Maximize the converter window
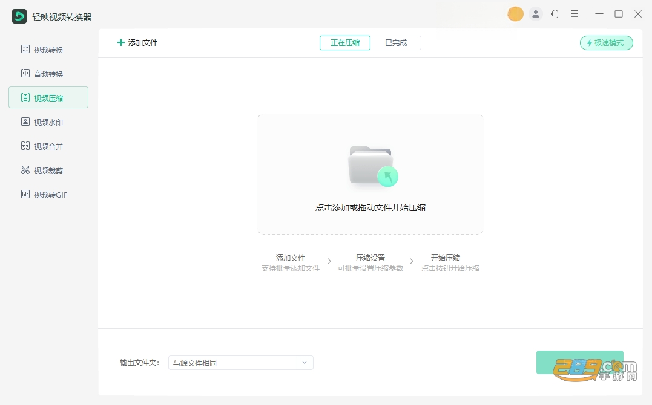Screen dimensions: 652x405 619,14
